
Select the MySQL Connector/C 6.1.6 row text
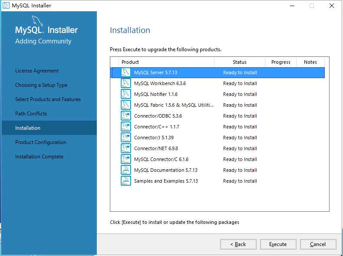click(x=161, y=159)
